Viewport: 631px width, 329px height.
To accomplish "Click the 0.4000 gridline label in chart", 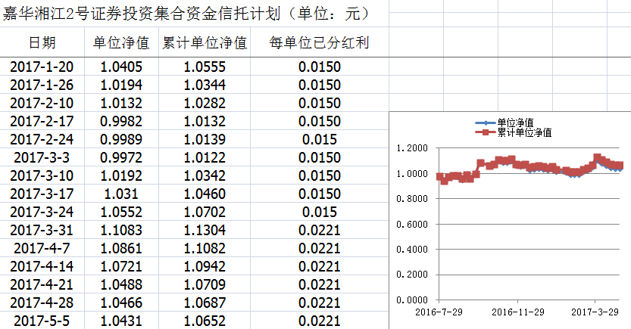I will pos(411,250).
